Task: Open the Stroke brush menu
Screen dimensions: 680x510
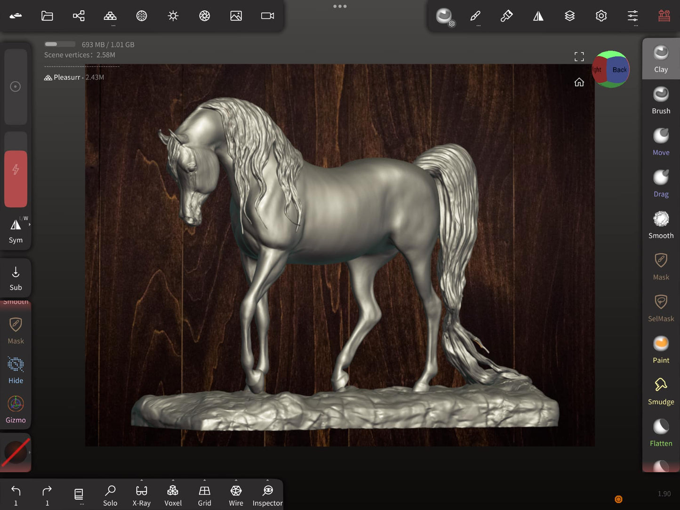Action: tap(475, 16)
